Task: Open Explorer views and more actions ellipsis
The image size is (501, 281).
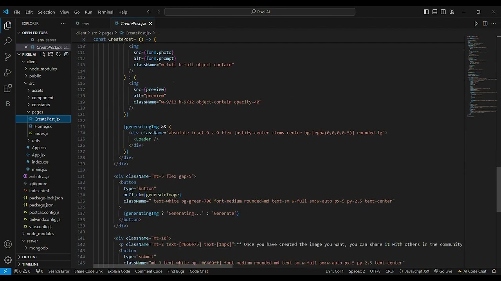Action: click(63, 23)
